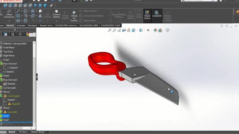Open the Render Tools tab
239x134 pixels.
[x=46, y=25]
